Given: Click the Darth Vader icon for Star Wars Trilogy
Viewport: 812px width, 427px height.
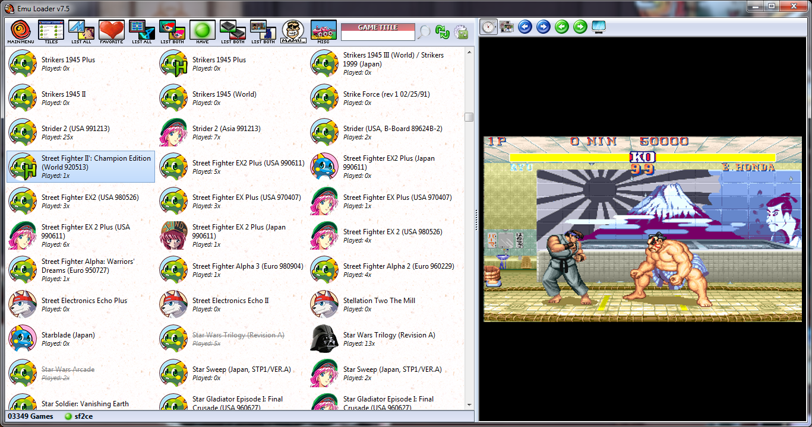Looking at the screenshot, I should (324, 339).
